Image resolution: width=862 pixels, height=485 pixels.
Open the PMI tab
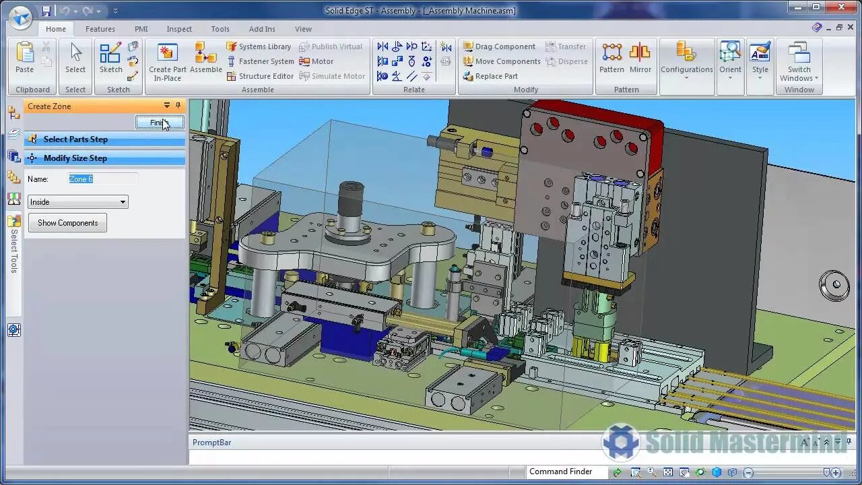[x=141, y=29]
